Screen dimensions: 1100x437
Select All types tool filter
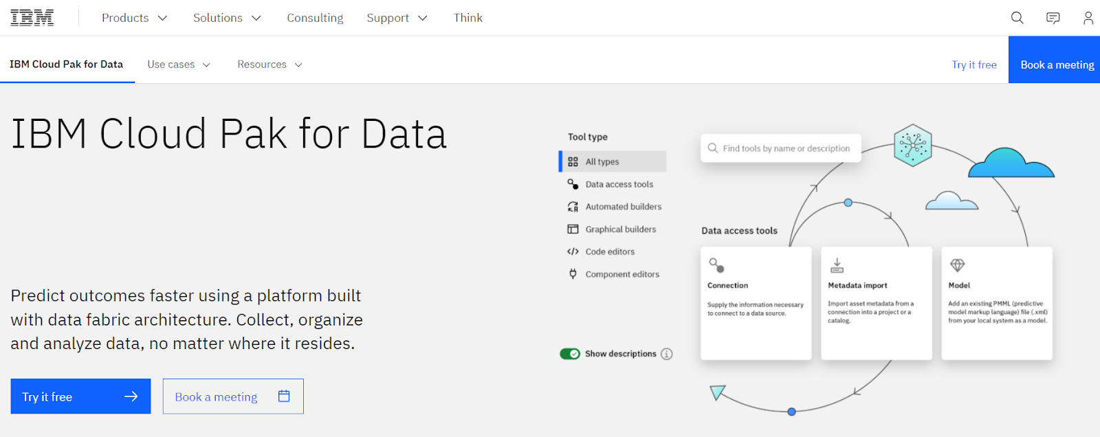point(613,161)
